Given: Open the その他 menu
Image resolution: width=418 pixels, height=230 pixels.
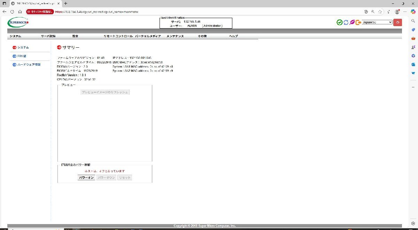Looking at the screenshot, I should point(202,36).
